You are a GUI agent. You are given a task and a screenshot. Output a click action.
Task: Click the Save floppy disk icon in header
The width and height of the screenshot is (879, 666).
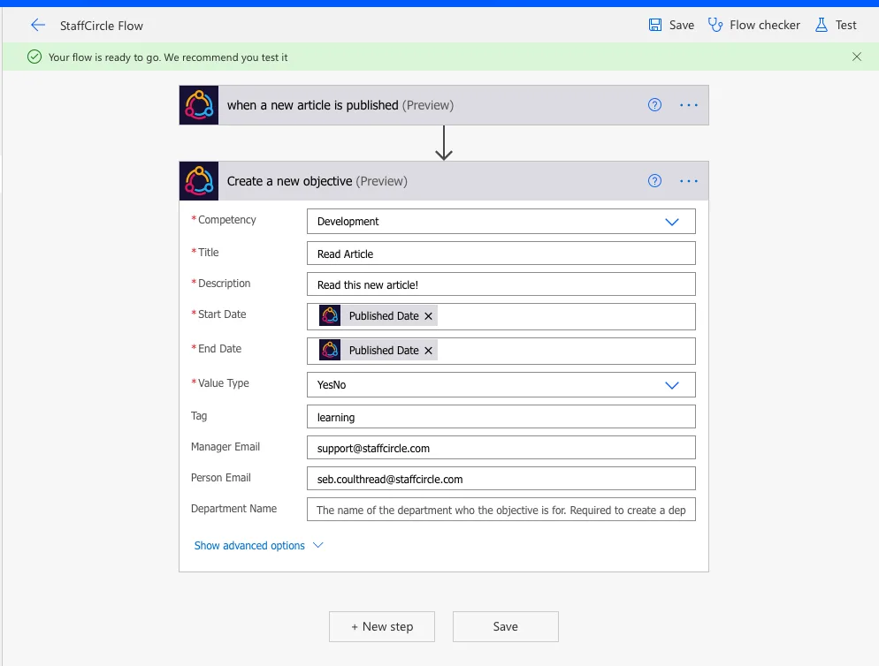[654, 26]
